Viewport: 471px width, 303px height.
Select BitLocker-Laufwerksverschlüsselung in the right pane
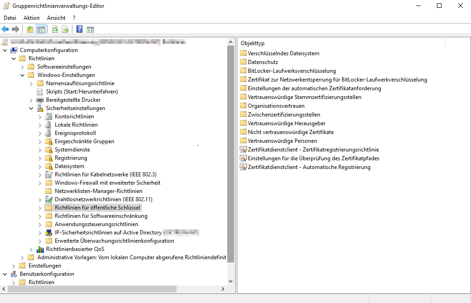(x=291, y=71)
